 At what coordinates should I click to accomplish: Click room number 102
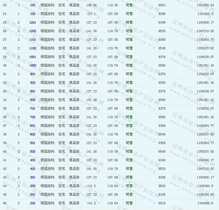[33, 14]
